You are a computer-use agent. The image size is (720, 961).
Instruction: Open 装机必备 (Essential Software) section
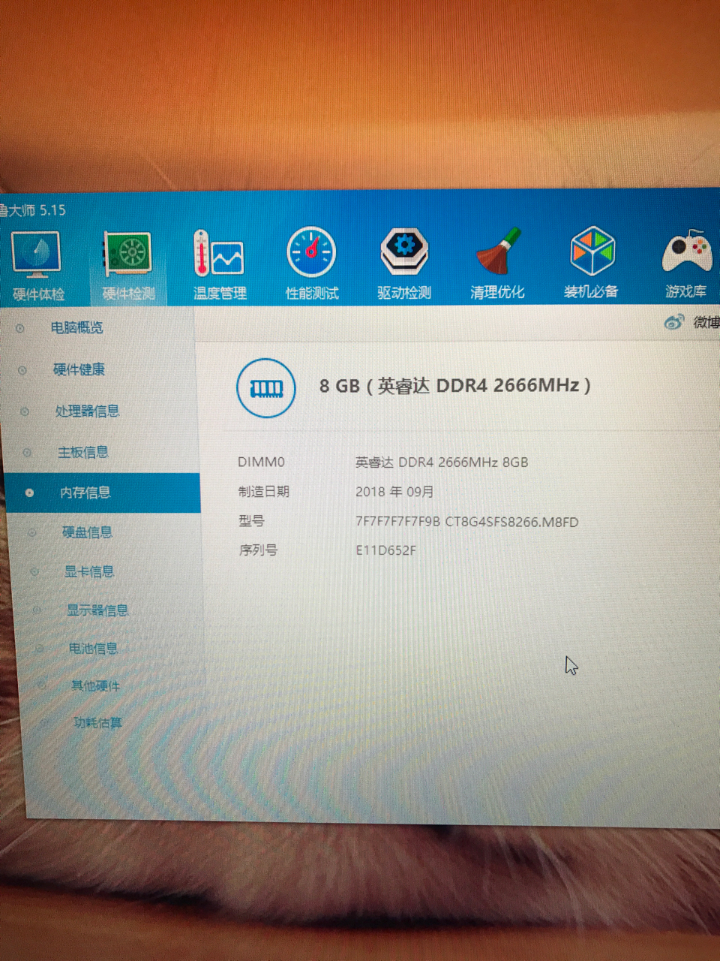pos(592,259)
